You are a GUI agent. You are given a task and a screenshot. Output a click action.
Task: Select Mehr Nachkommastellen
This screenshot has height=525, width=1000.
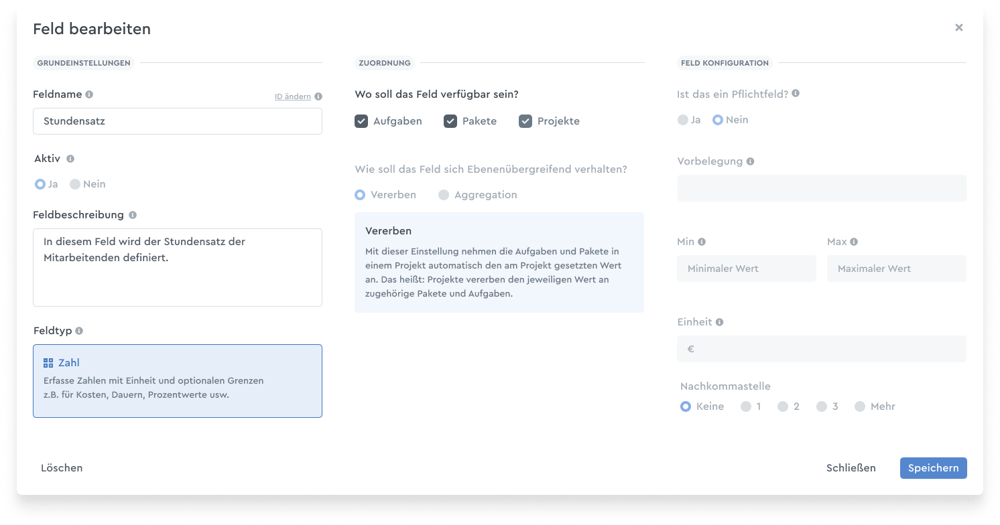pyautogui.click(x=860, y=406)
